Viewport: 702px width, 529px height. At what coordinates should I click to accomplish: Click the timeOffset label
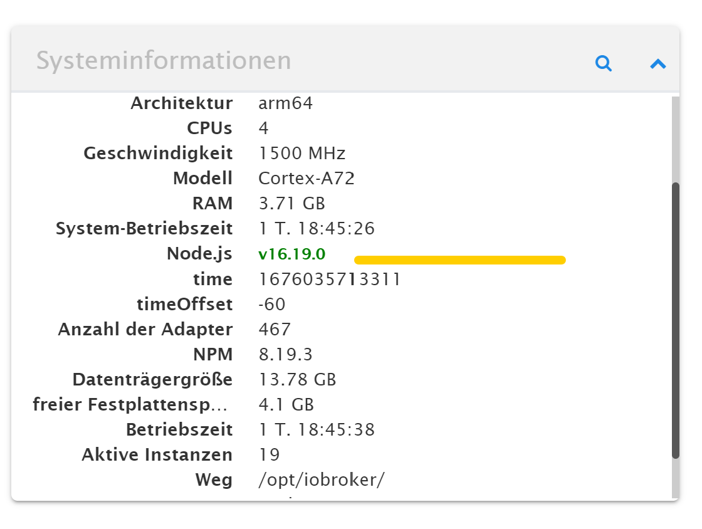pyautogui.click(x=184, y=305)
